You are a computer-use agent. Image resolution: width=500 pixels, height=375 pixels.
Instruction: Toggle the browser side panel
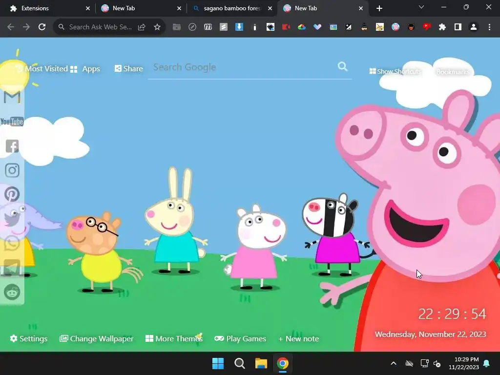point(458,27)
